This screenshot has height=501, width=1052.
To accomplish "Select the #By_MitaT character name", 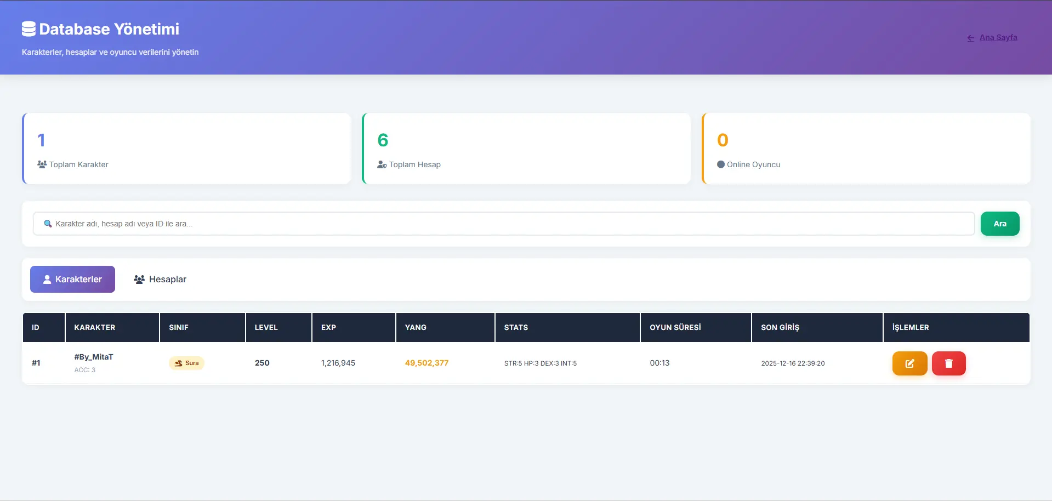I will click(94, 357).
